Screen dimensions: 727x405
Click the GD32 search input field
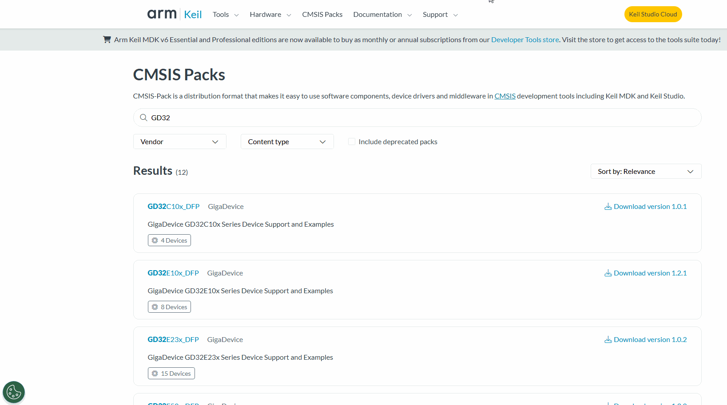pos(417,118)
